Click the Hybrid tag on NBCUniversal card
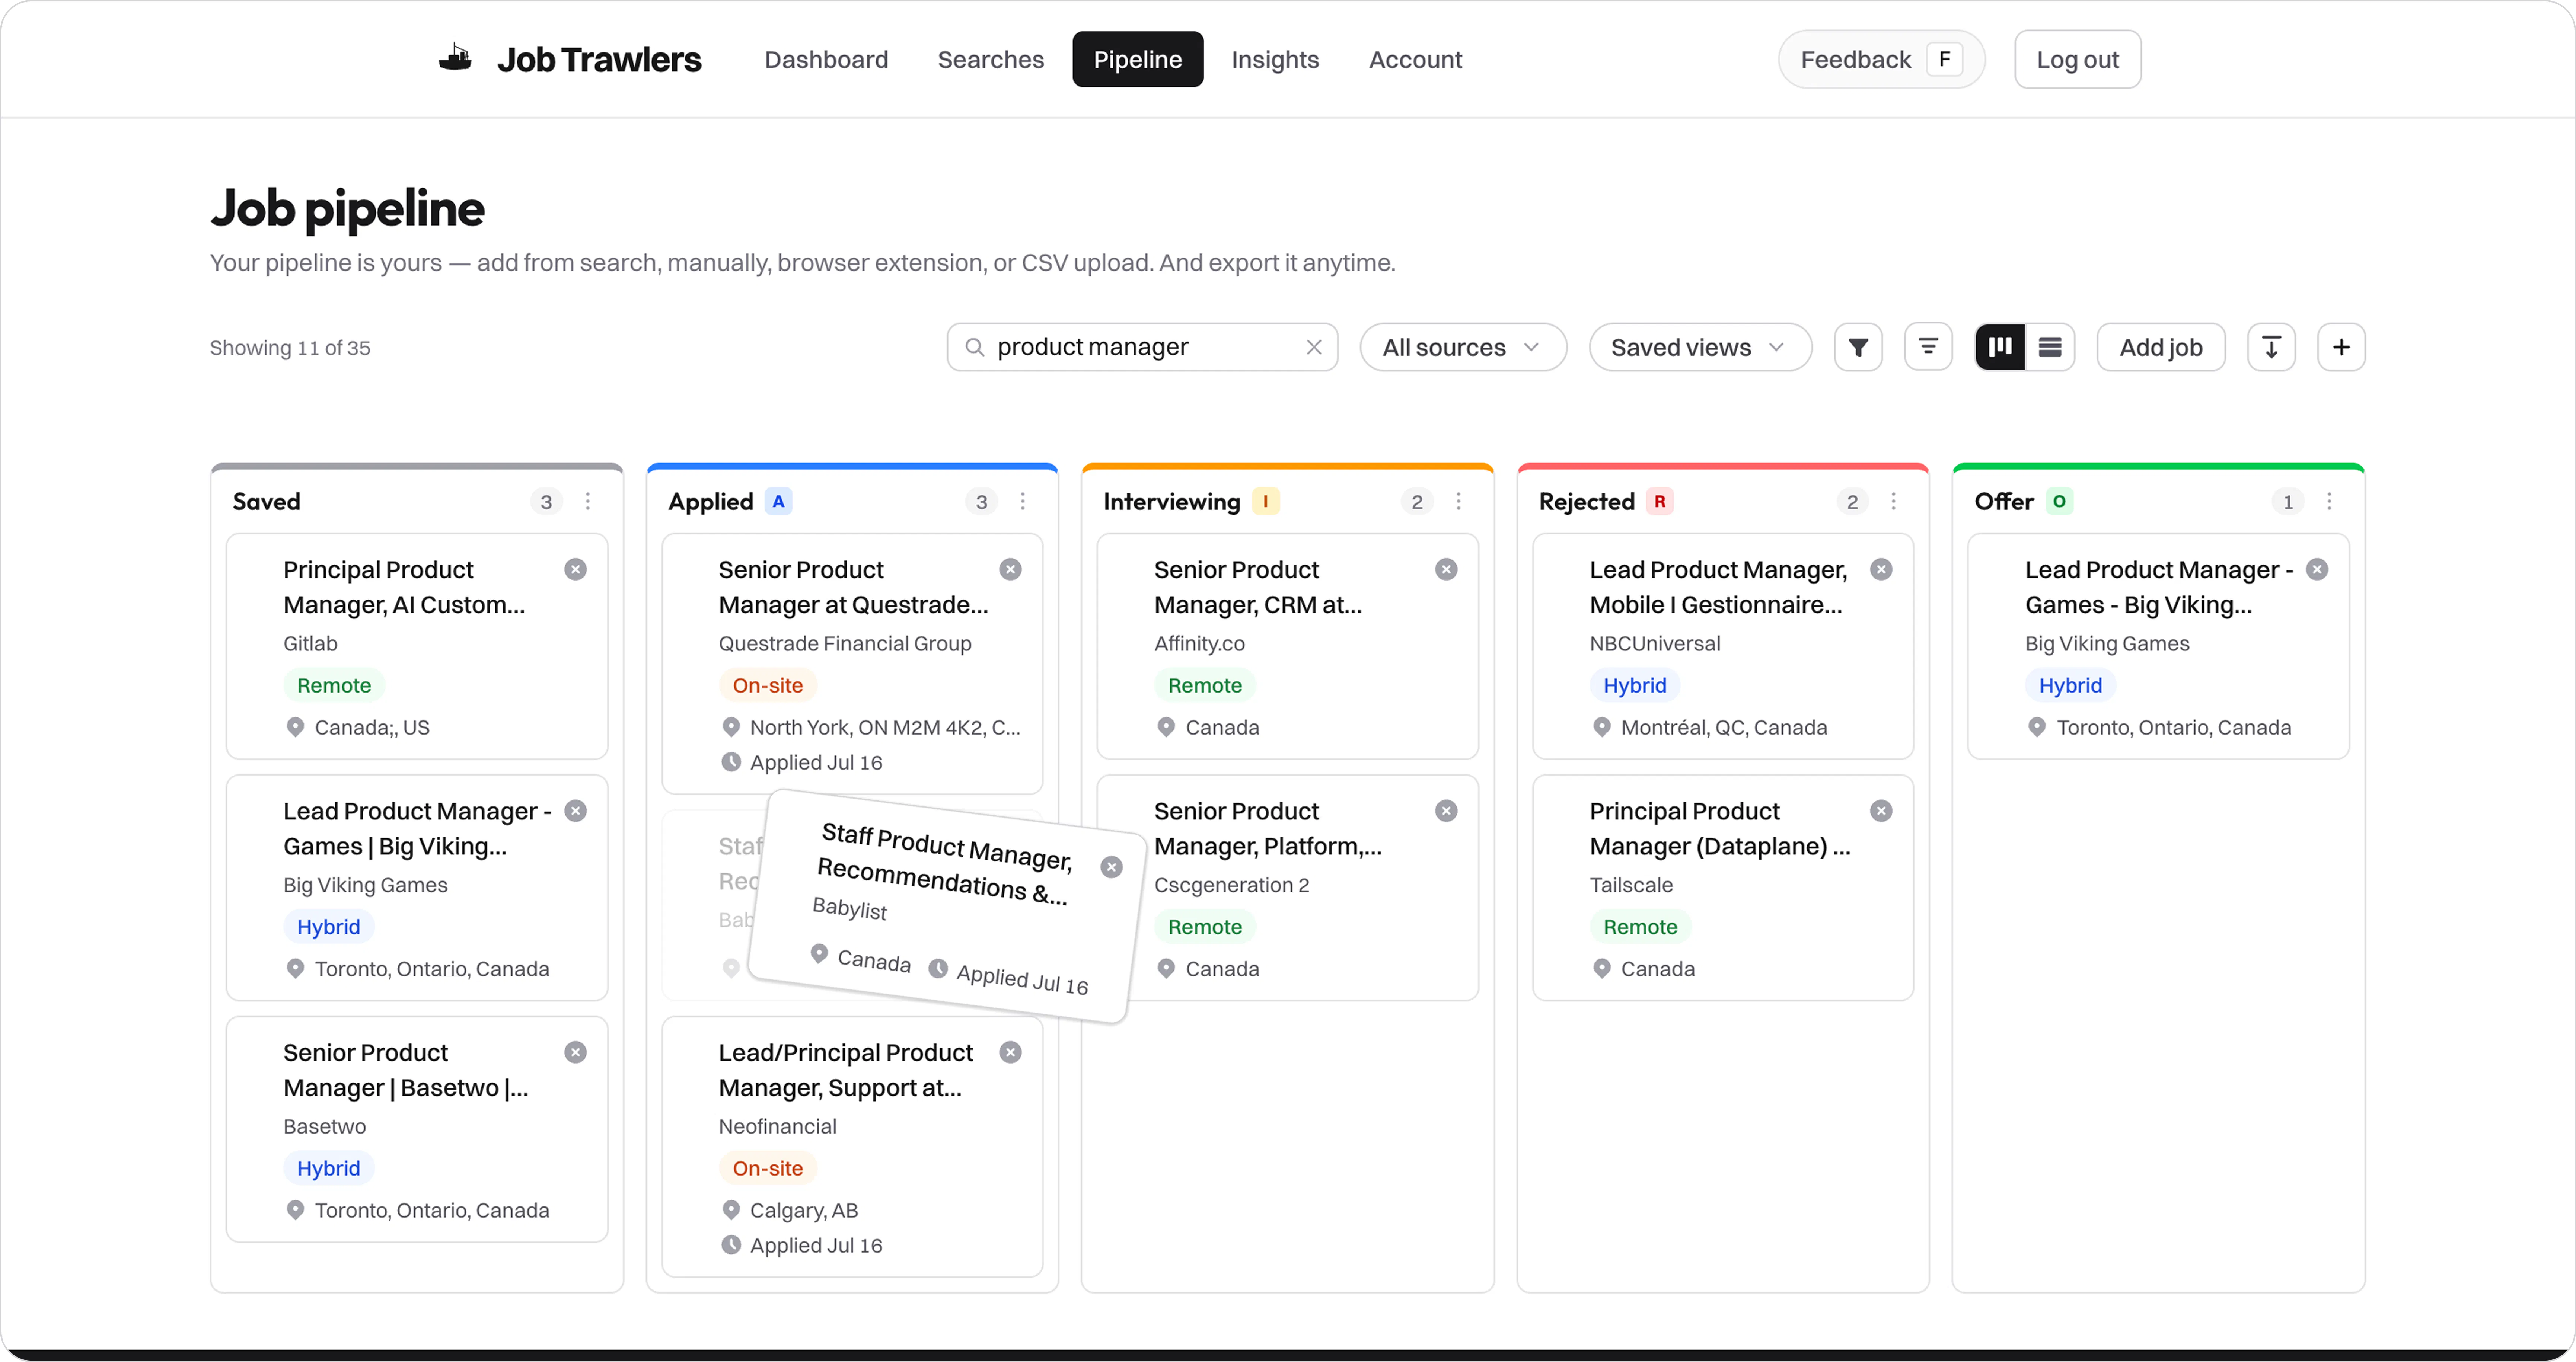 coord(1635,685)
